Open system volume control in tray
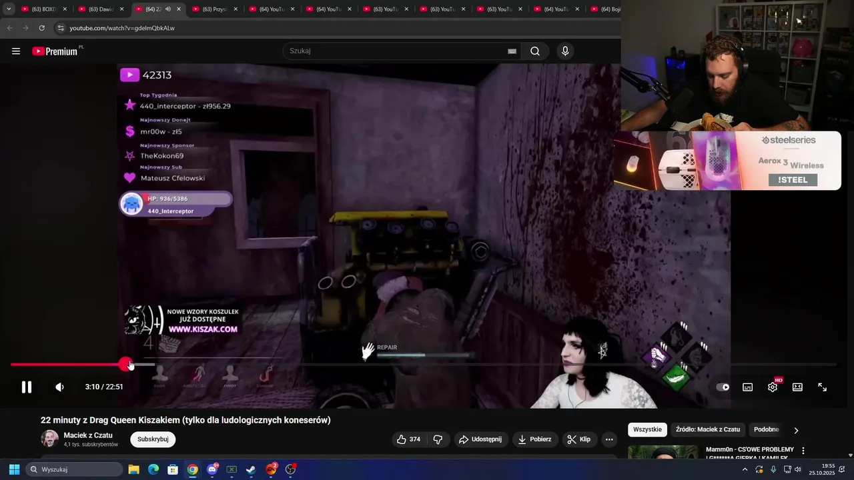The width and height of the screenshot is (854, 480). (798, 469)
